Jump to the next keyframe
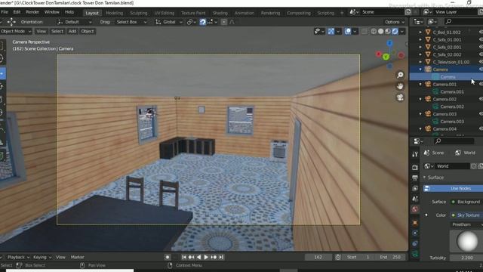Viewport: 483px width, 272px height. [x=214, y=257]
